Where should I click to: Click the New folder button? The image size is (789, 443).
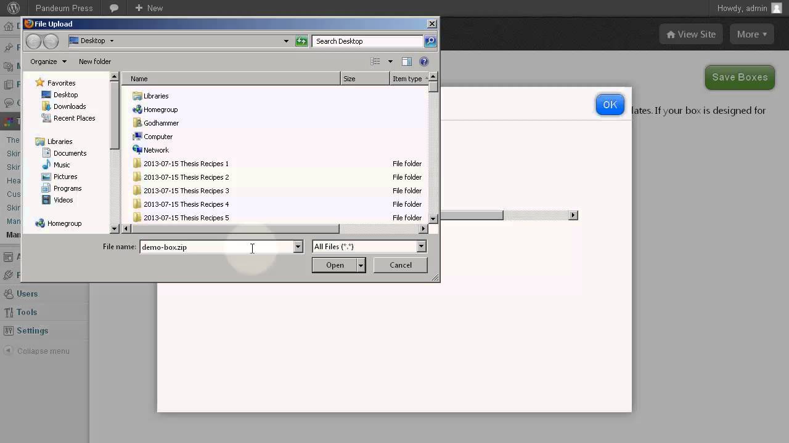pos(95,62)
